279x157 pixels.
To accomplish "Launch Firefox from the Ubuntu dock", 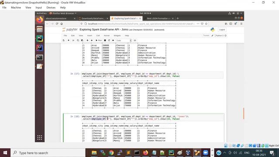I will tap(40, 20).
